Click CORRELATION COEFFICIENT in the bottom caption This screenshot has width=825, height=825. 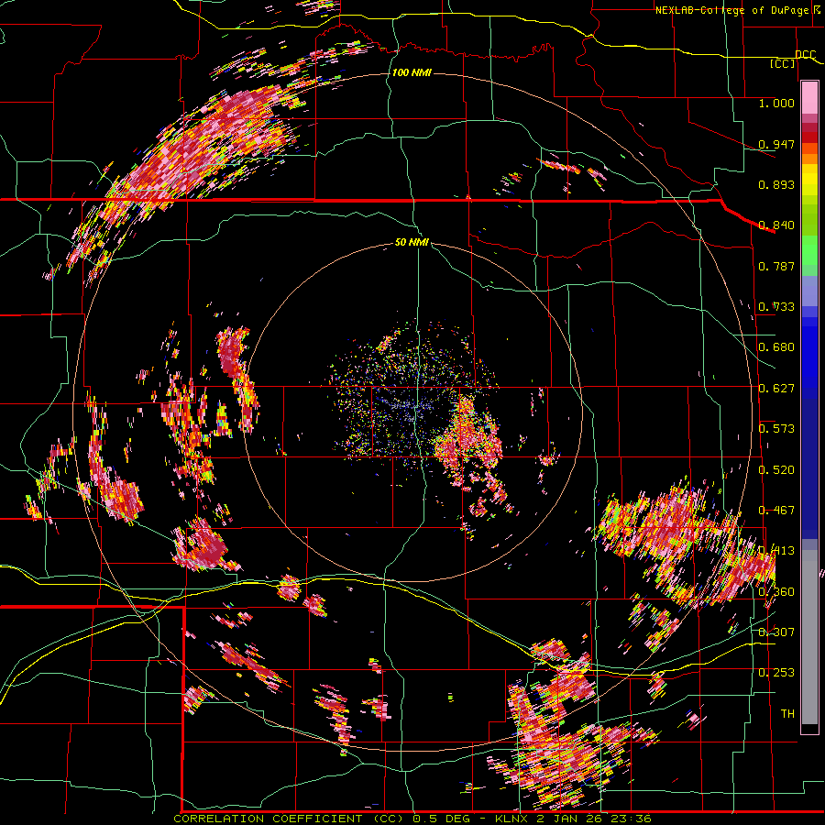pos(268,819)
